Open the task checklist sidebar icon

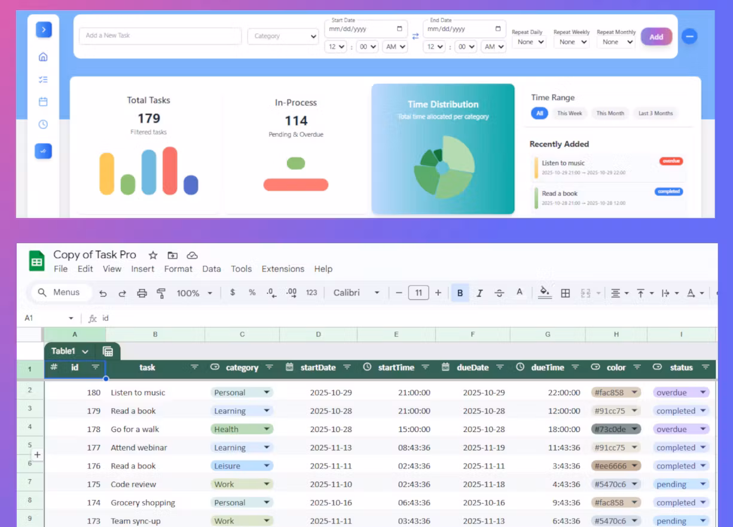(x=43, y=79)
